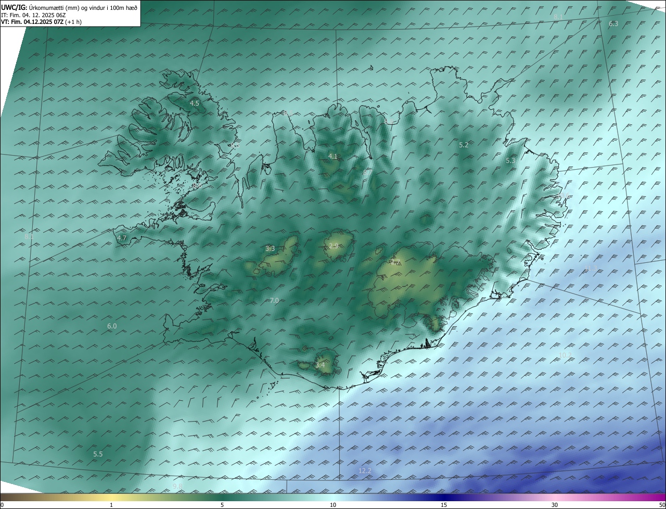Click the "50" tick label on the legend

662,505
